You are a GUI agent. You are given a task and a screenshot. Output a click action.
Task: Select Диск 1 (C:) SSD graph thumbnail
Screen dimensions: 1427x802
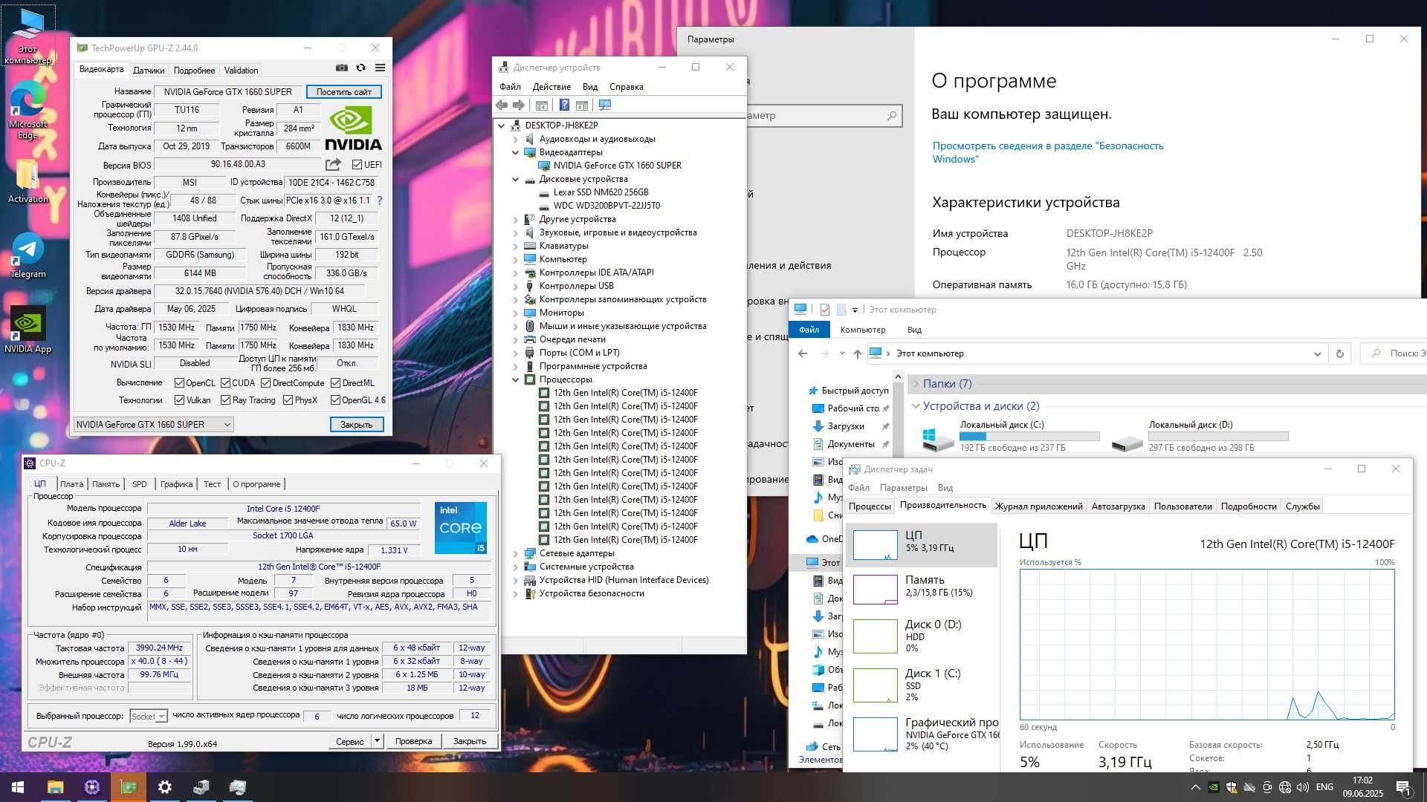point(876,685)
